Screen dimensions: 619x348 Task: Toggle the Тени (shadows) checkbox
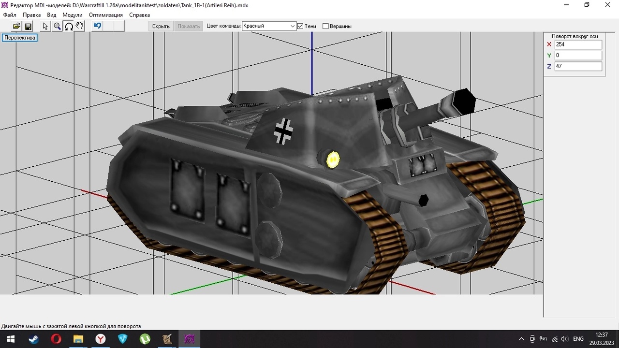coord(300,26)
